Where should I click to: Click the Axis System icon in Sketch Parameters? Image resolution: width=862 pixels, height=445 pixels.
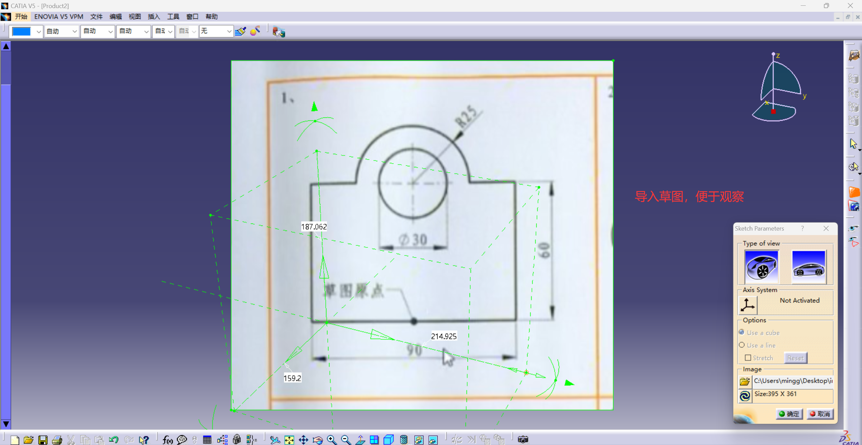747,305
